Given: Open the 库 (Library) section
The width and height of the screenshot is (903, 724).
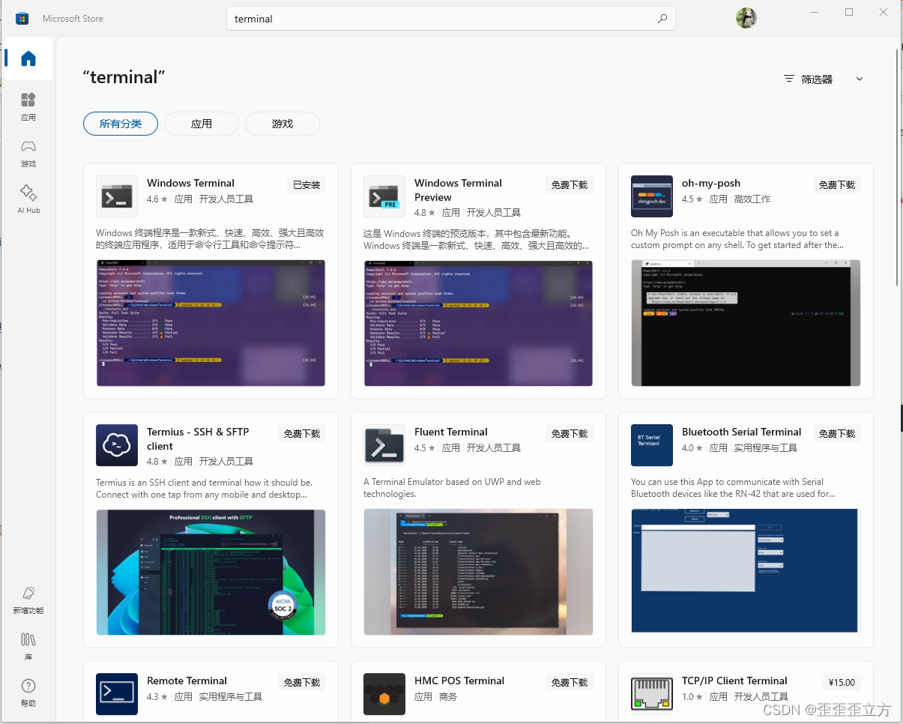Looking at the screenshot, I should point(28,646).
